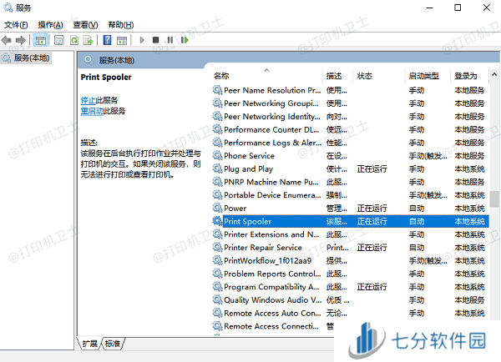This screenshot has width=501, height=362.
Task: Toggle the show/hide console tree icon
Action: click(x=40, y=40)
